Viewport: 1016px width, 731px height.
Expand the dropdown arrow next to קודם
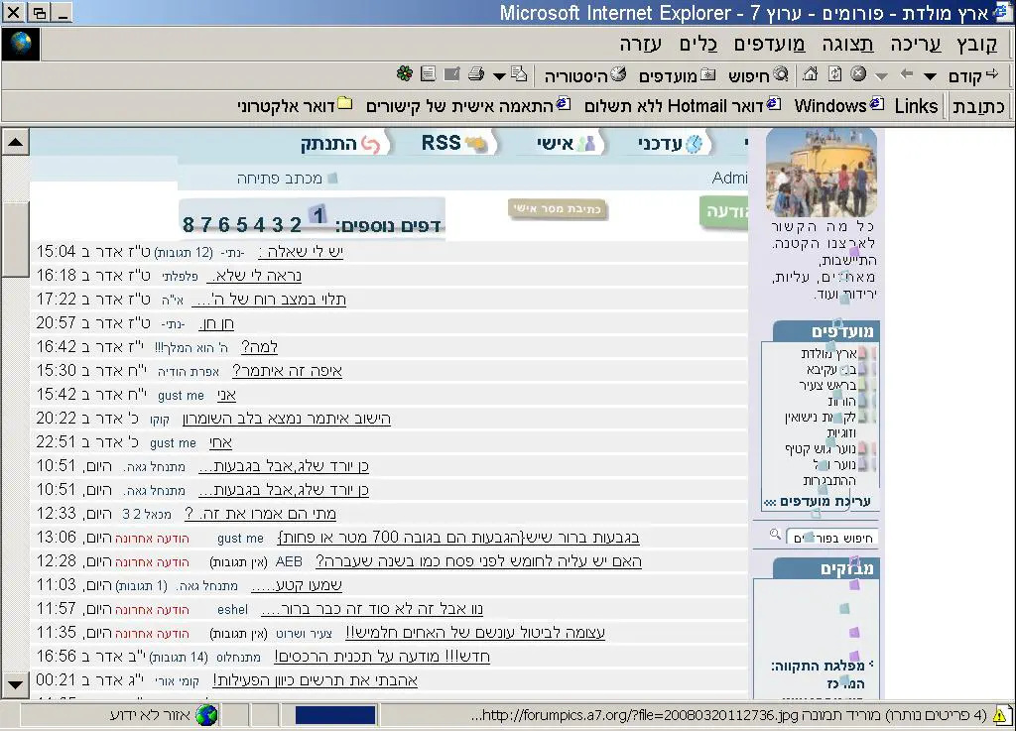(x=930, y=76)
